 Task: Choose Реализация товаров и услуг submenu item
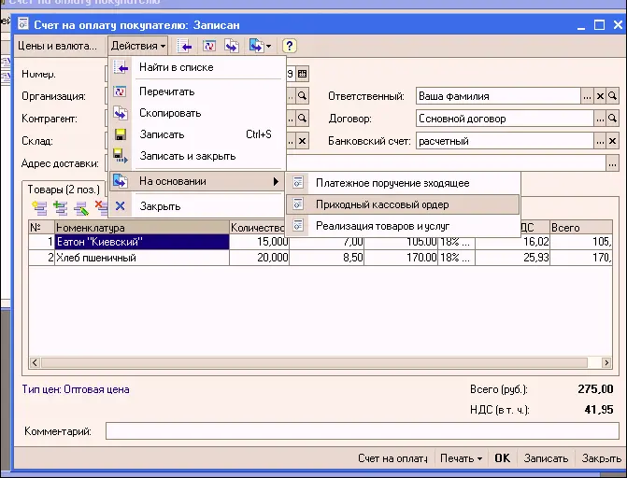403,226
